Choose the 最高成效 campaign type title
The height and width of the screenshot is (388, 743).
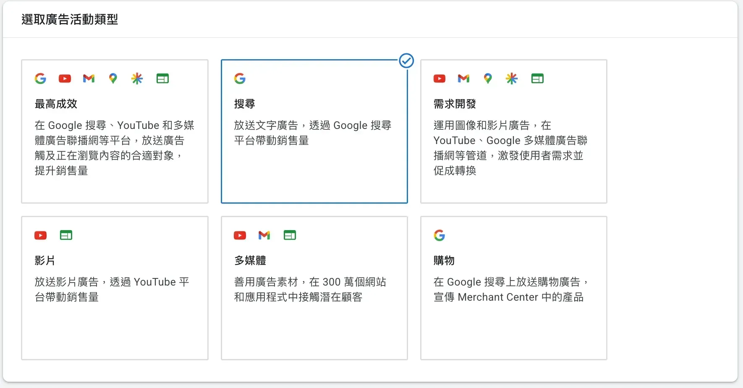coord(56,104)
